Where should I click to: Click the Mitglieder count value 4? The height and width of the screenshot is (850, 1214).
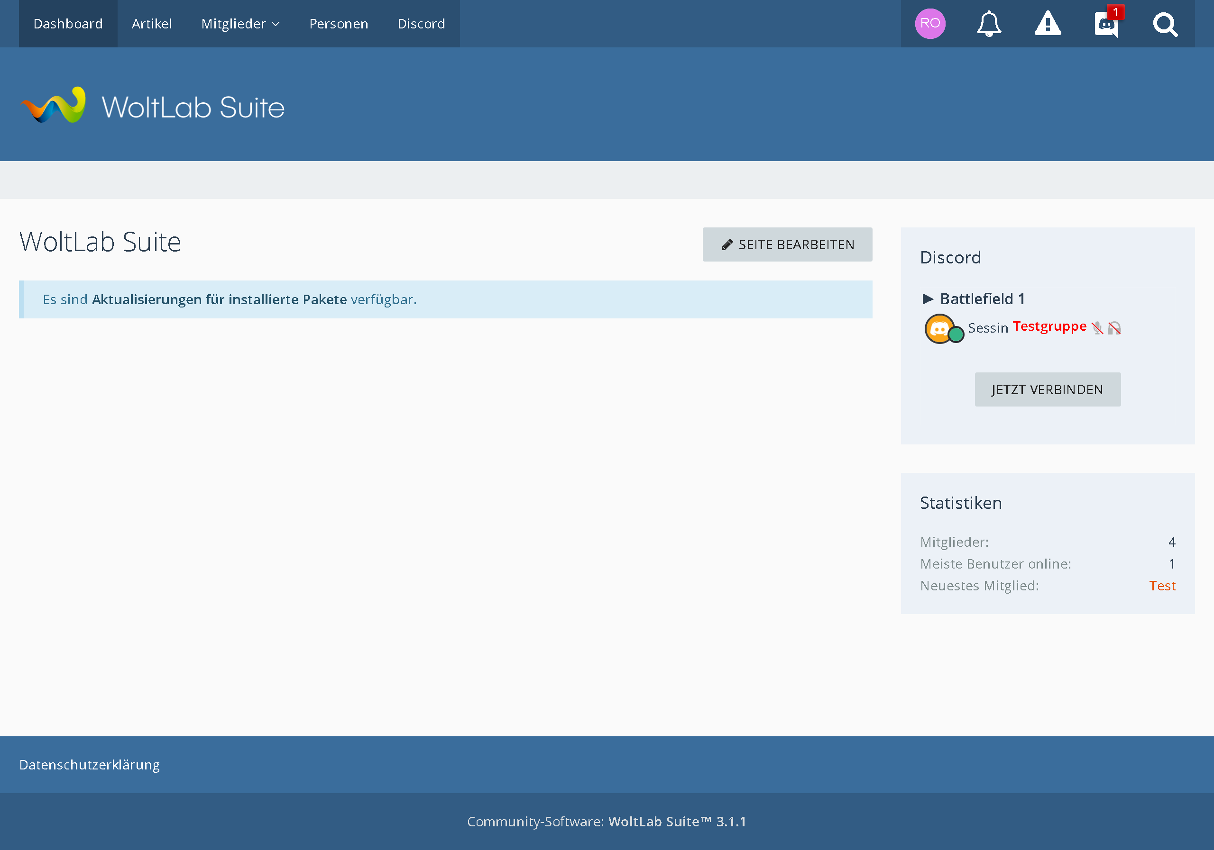point(1172,542)
